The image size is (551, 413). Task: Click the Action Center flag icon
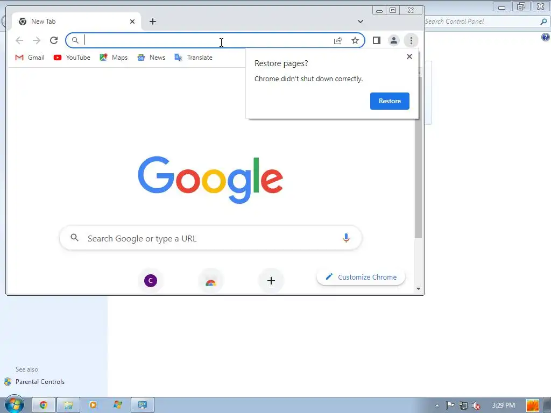(450, 405)
